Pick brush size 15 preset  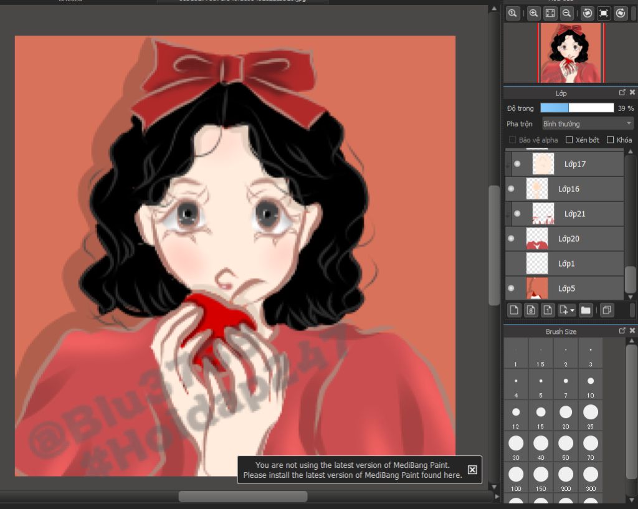point(540,416)
